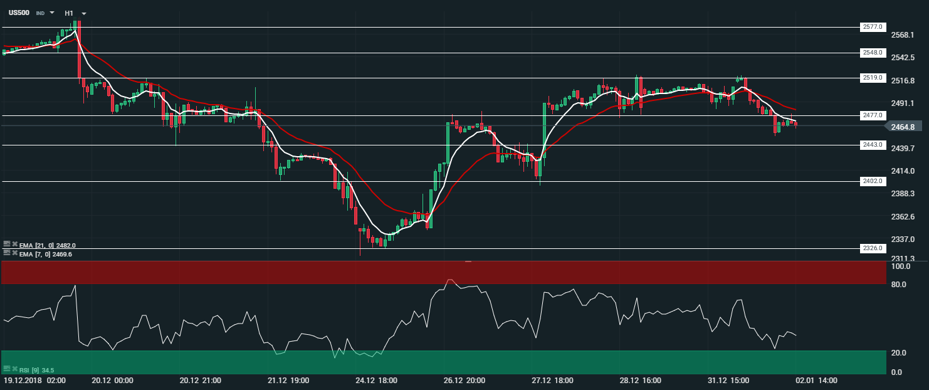
Task: Select the 2577.0 horizontal level label
Action: point(872,27)
